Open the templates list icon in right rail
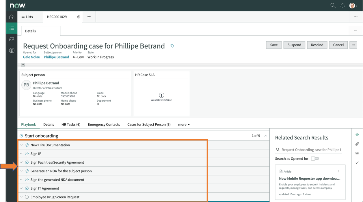Screen dimensions: 363x202 [357, 154]
